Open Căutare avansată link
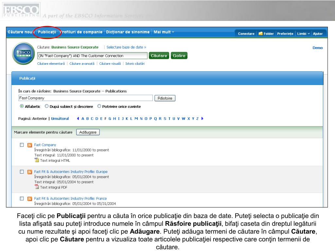 (82, 64)
